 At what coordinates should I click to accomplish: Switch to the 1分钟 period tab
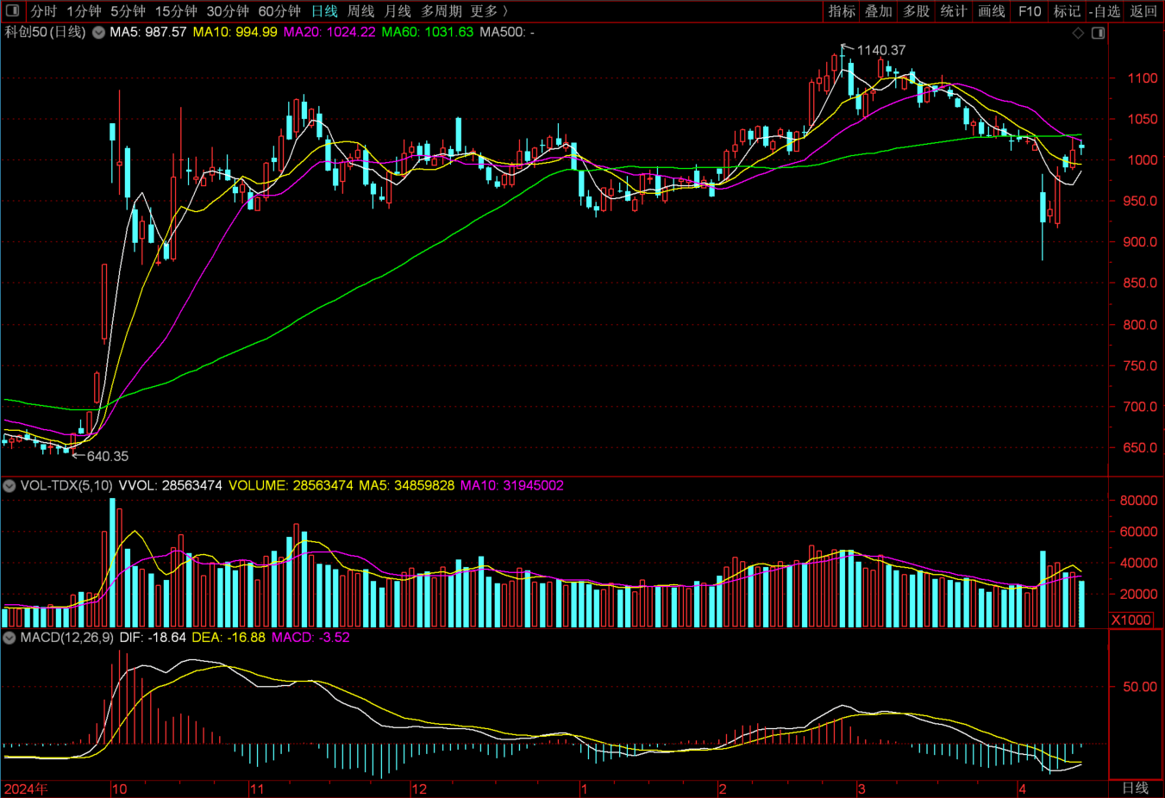click(84, 11)
